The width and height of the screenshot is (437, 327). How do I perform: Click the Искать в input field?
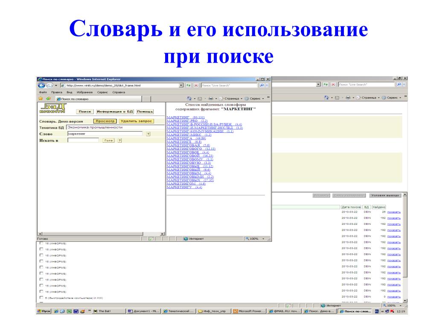(83, 141)
